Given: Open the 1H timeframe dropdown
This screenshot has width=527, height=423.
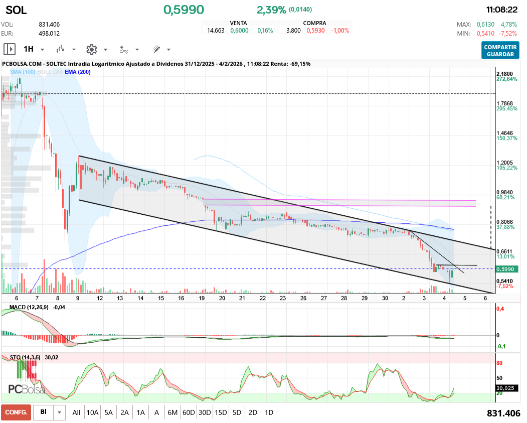Looking at the screenshot, I should point(33,49).
